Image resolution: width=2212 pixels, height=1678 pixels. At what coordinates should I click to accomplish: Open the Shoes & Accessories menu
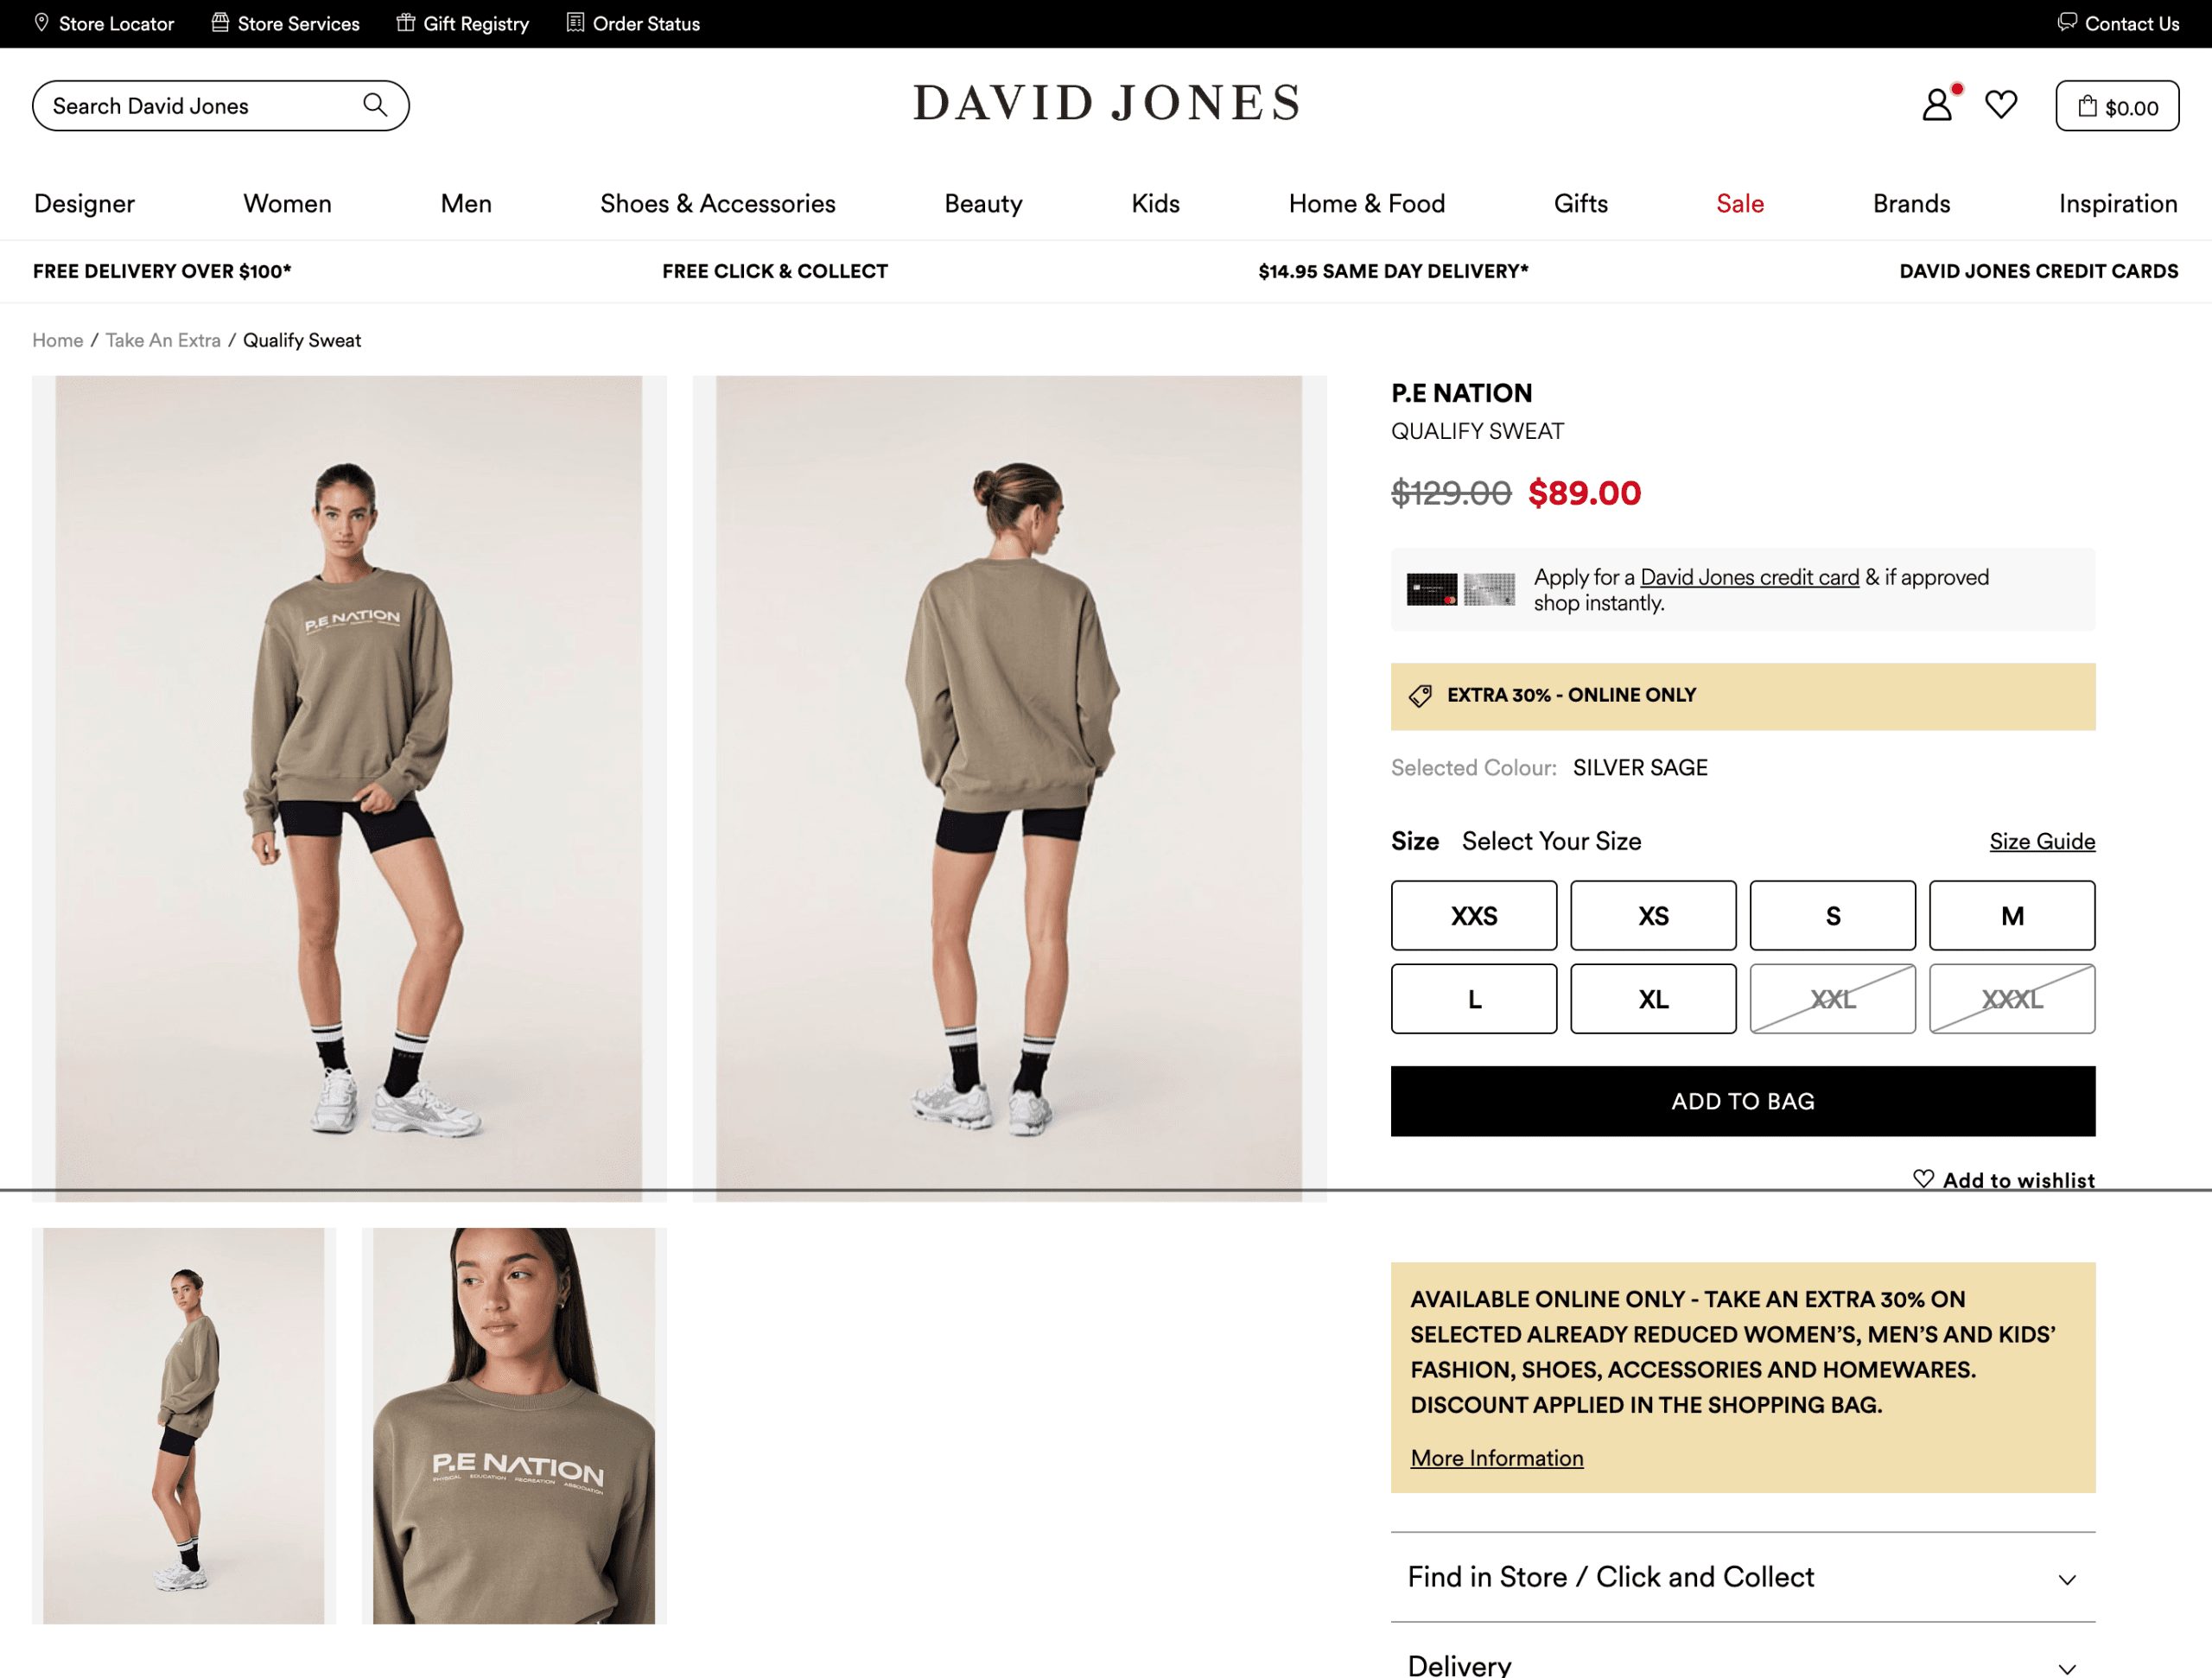tap(717, 203)
